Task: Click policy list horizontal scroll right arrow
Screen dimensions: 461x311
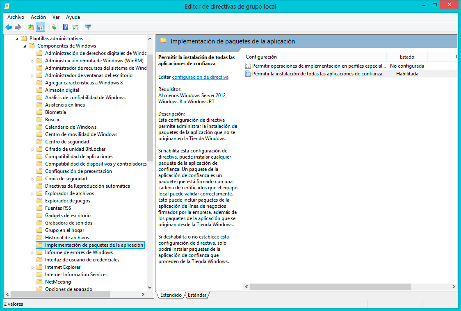Action: pyautogui.click(x=454, y=287)
